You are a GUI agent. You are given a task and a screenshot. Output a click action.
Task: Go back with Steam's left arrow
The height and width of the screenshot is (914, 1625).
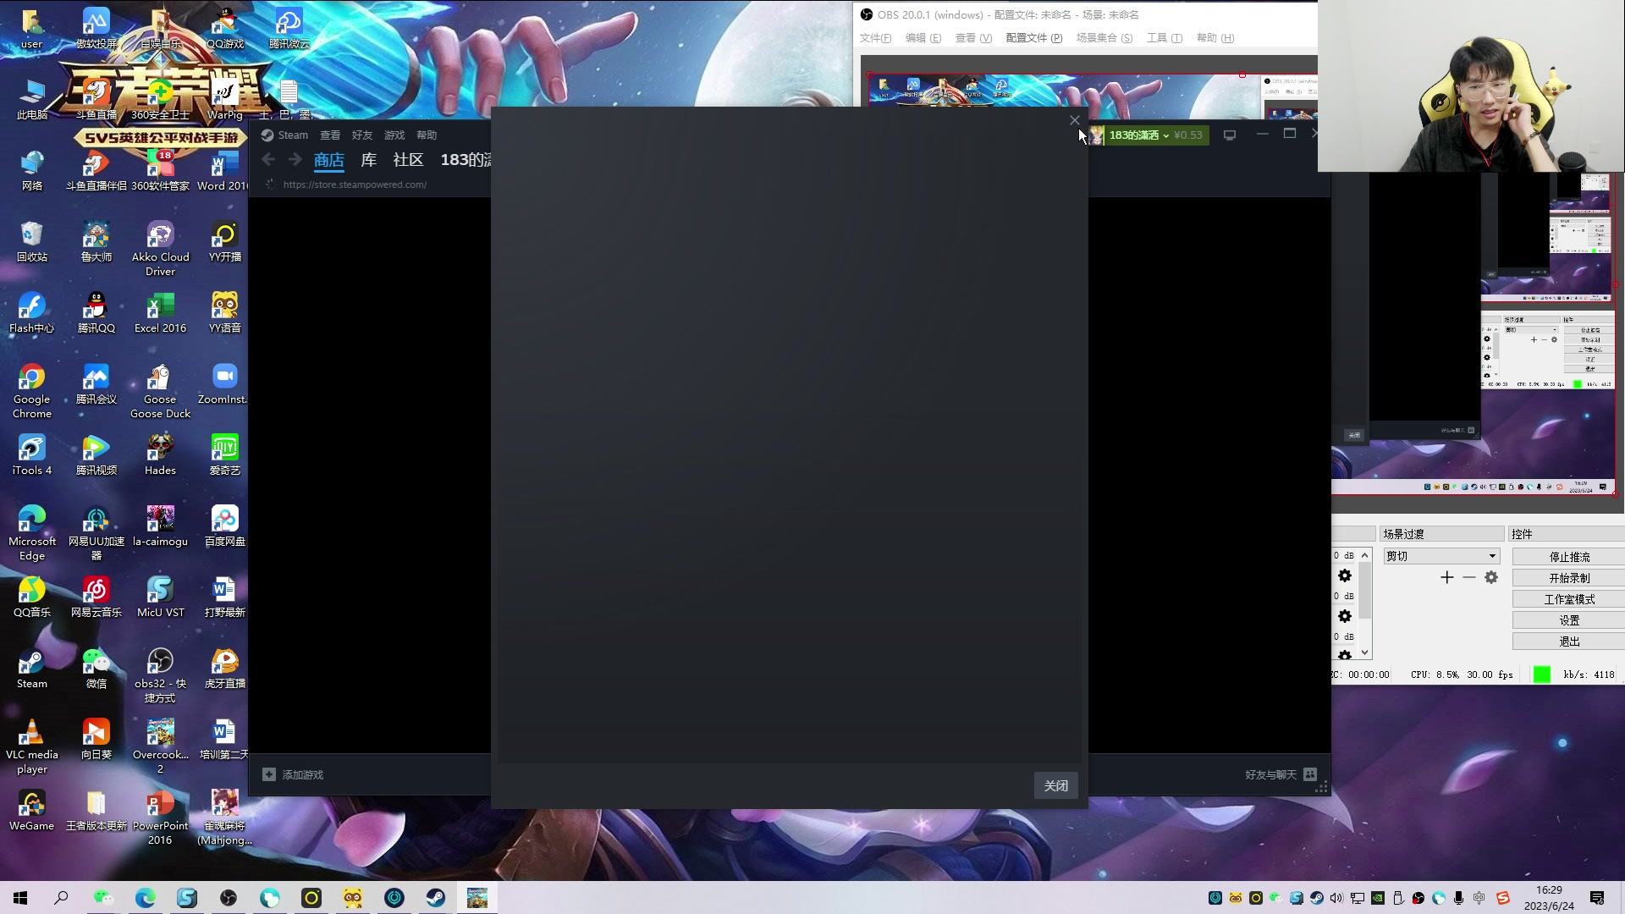(268, 159)
